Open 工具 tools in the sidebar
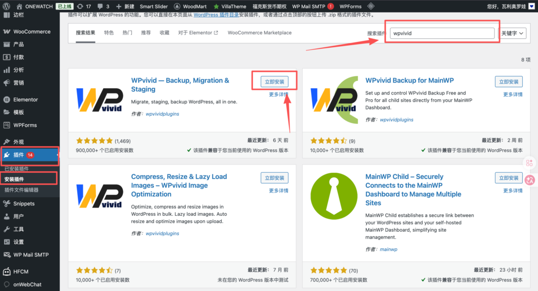Image resolution: width=538 pixels, height=291 pixels. 30,229
